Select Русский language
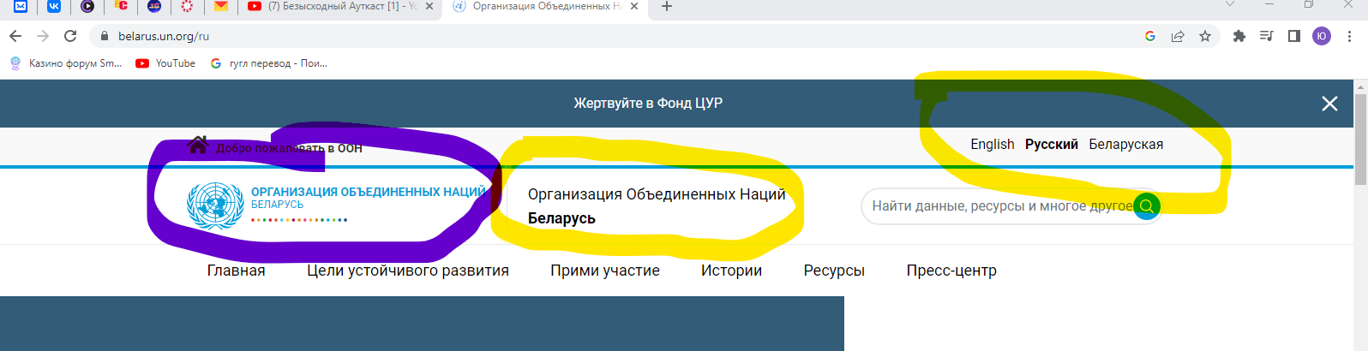Image resolution: width=1368 pixels, height=351 pixels. 1052,144
